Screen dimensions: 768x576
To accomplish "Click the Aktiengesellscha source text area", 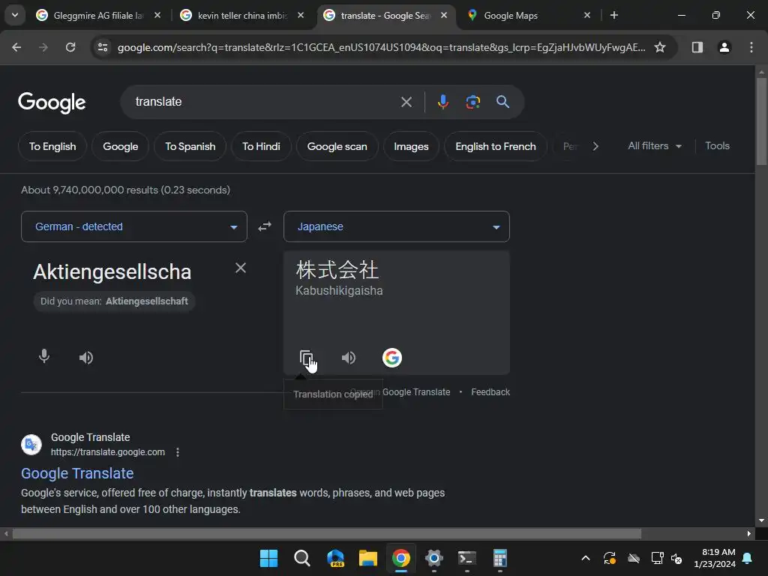I will 112,271.
